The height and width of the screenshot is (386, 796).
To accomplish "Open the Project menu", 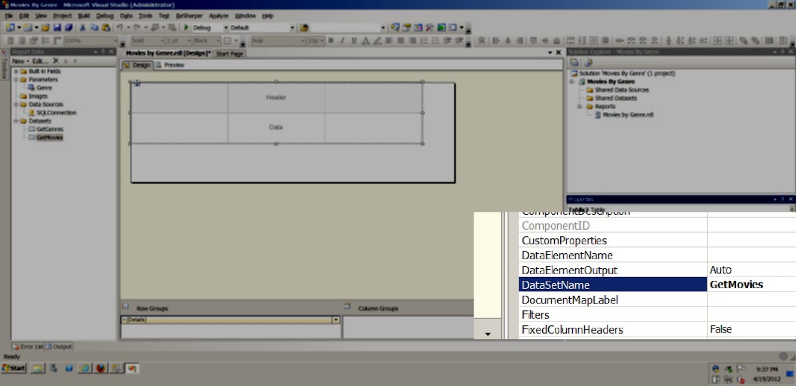I will pyautogui.click(x=63, y=16).
